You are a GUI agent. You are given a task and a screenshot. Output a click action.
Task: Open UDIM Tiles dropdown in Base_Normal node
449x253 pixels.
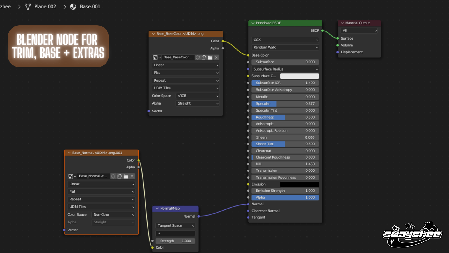(x=101, y=207)
